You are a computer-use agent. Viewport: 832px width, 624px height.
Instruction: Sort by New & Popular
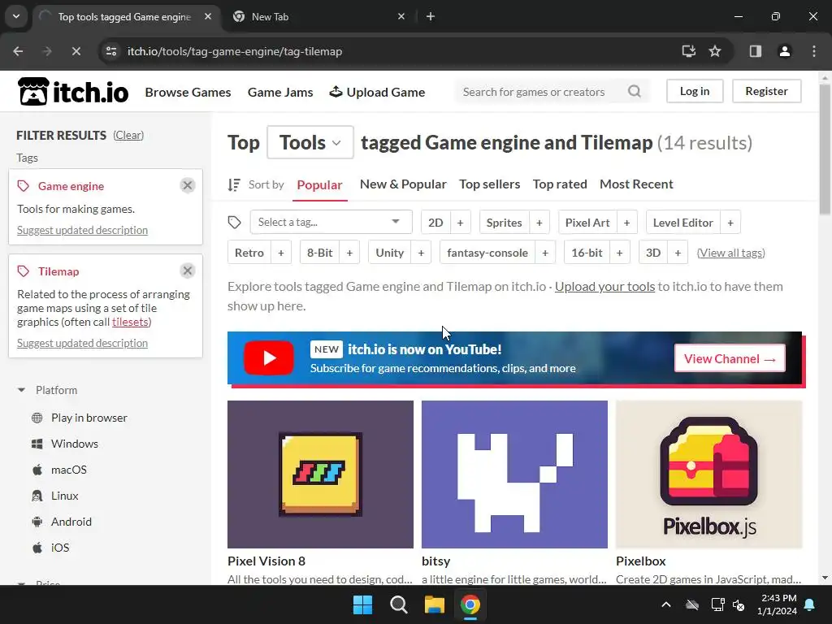coord(403,184)
